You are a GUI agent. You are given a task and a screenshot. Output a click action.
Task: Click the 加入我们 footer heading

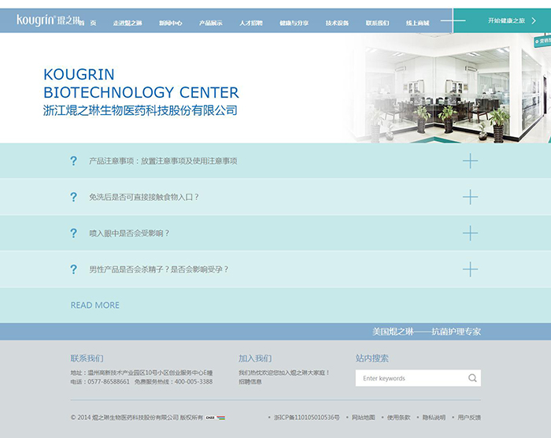pyautogui.click(x=255, y=358)
